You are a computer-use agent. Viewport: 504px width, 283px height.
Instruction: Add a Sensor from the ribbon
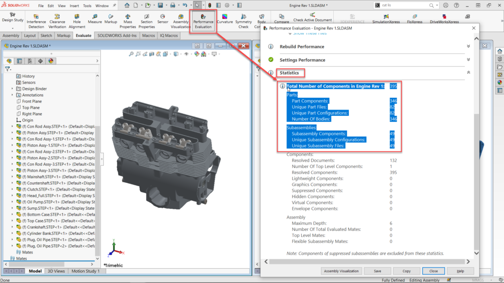click(x=162, y=19)
